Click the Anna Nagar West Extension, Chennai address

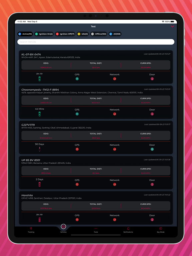click(82, 93)
